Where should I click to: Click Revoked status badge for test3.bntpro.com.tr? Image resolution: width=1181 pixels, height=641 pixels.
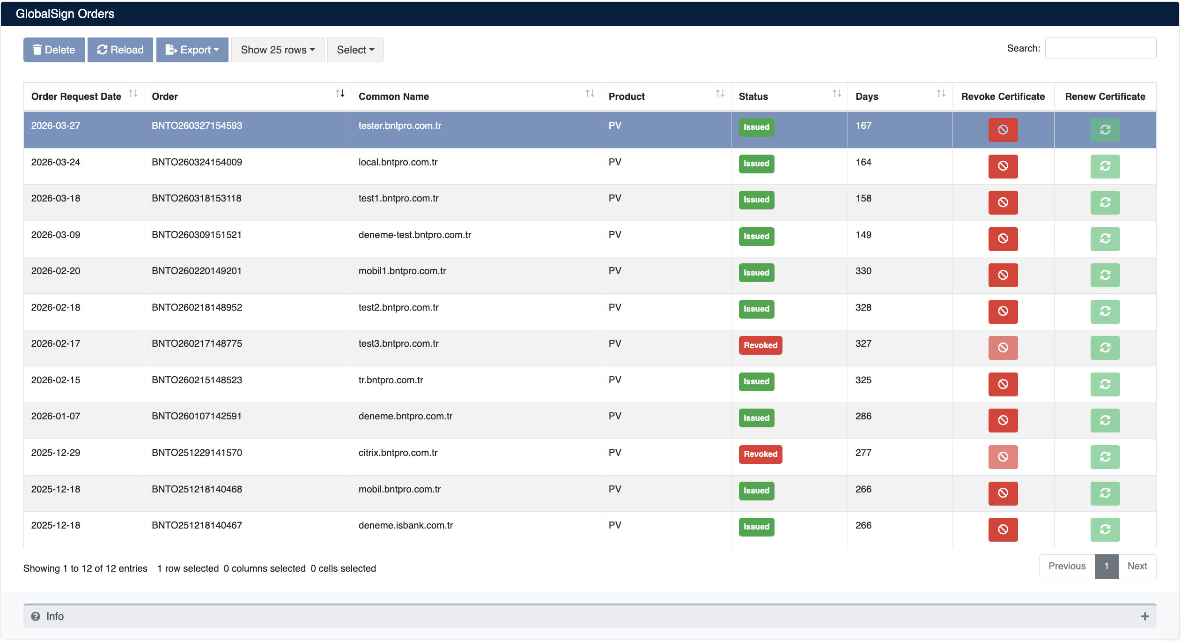point(760,345)
